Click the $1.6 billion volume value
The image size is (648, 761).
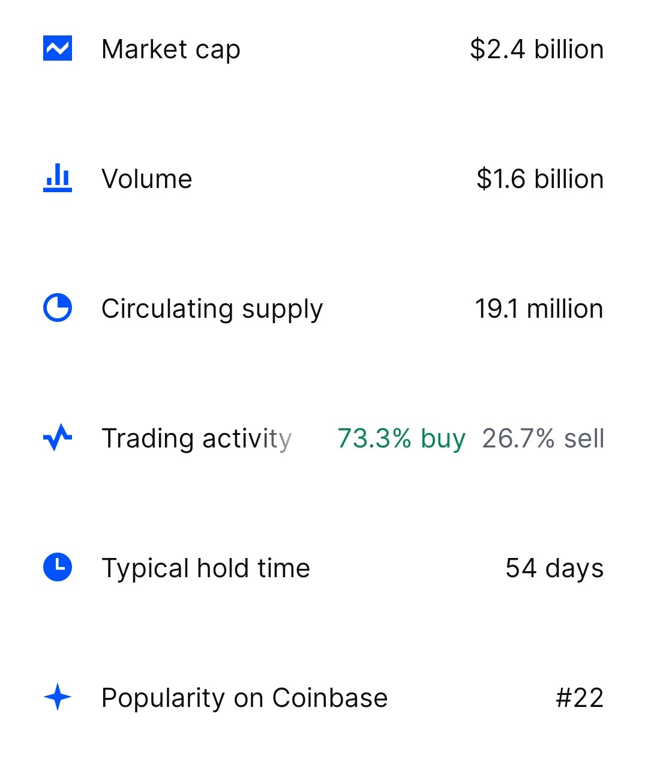click(540, 179)
